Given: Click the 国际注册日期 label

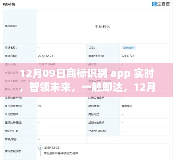Looking at the screenshot, I should coord(14,123).
